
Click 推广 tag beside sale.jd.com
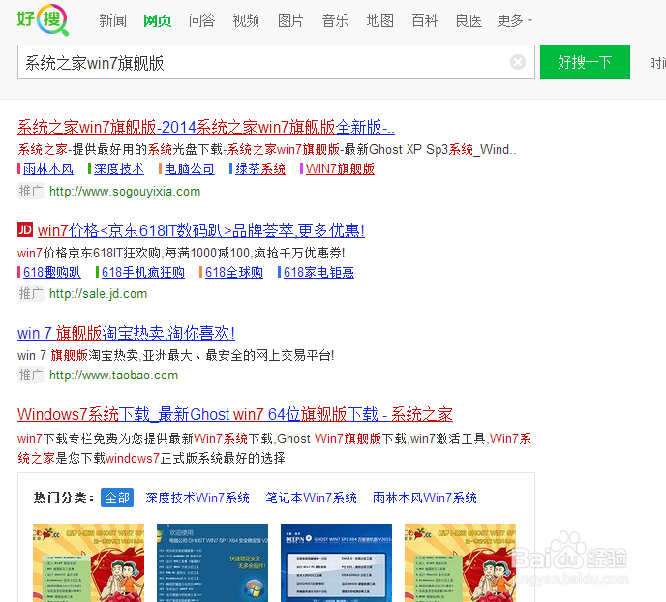click(31, 294)
